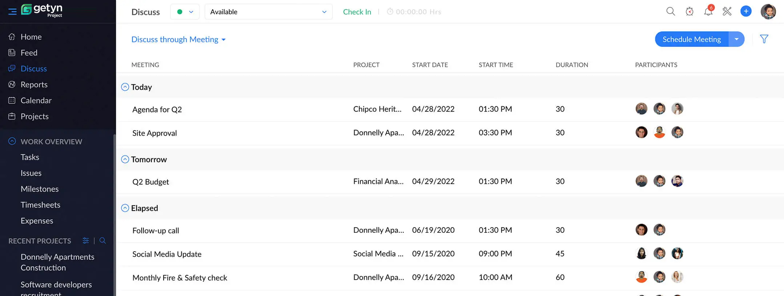The image size is (784, 296).
Task: Expand the Schedule Meeting arrow dropdown
Action: (736, 39)
